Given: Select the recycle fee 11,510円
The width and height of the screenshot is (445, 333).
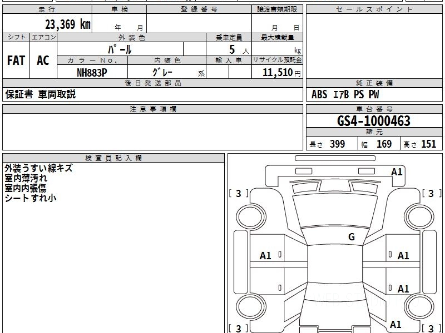Looking at the screenshot, I should coord(282,73).
